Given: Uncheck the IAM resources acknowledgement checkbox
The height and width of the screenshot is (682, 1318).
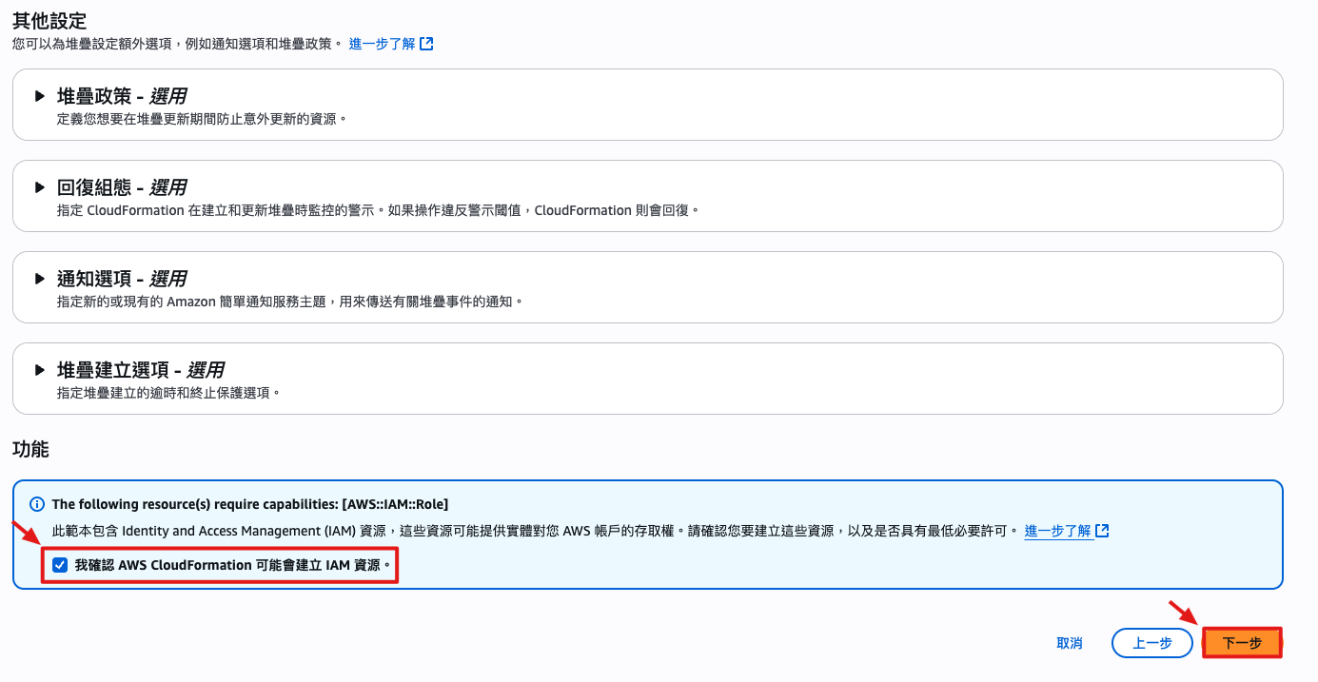Looking at the screenshot, I should [60, 565].
